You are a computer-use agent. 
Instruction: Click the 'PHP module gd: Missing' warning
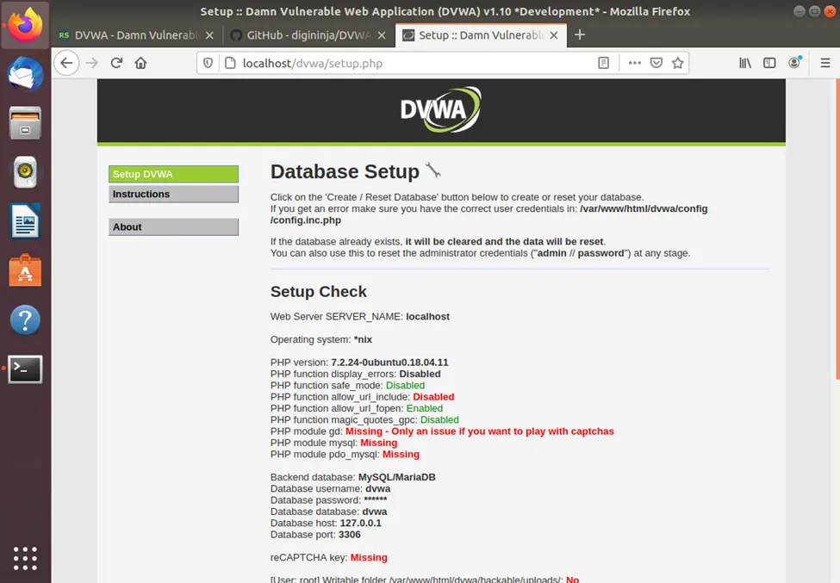(442, 431)
